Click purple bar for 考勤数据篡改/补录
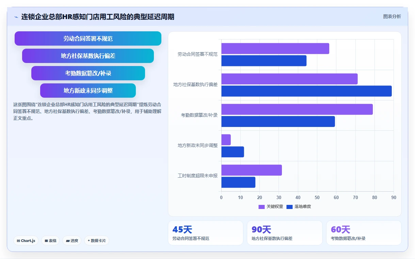This screenshot has width=415, height=259. (297, 109)
